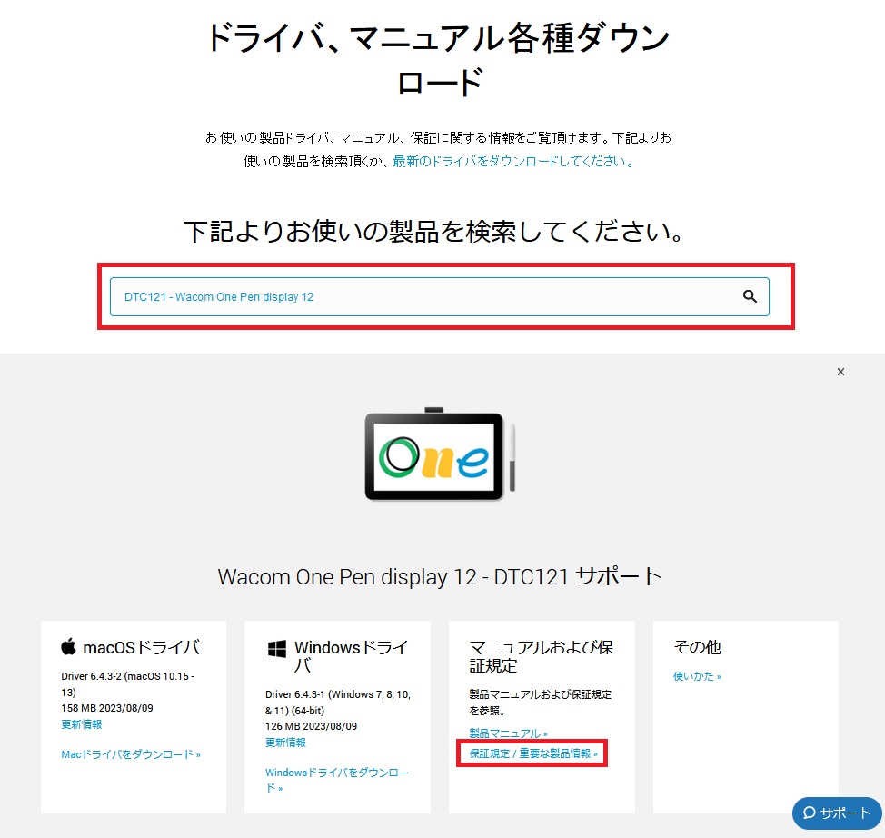The height and width of the screenshot is (838, 885).
Task: Click the マニュアルおよび保証規定 heading
Action: click(541, 656)
